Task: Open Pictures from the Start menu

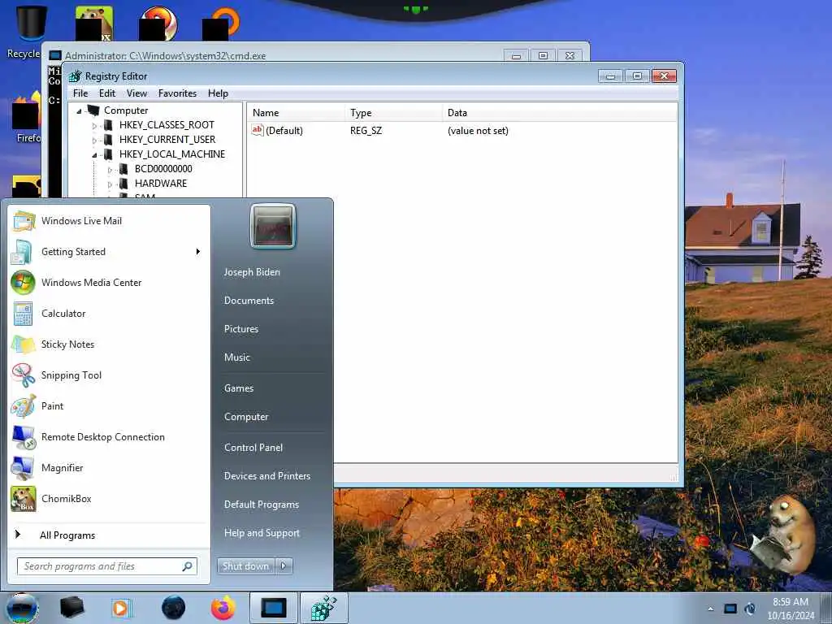Action: coord(240,329)
